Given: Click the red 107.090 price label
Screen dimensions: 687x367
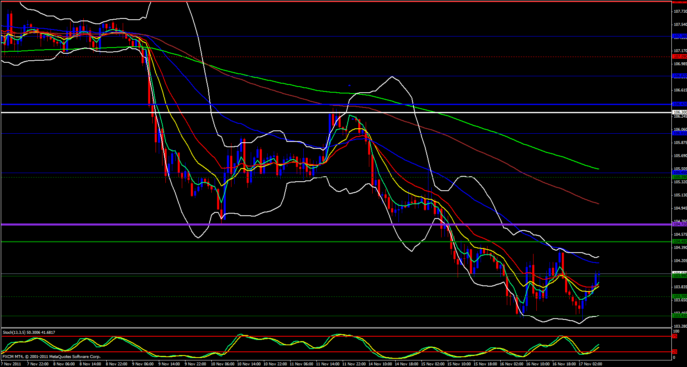Looking at the screenshot, I should (x=679, y=57).
